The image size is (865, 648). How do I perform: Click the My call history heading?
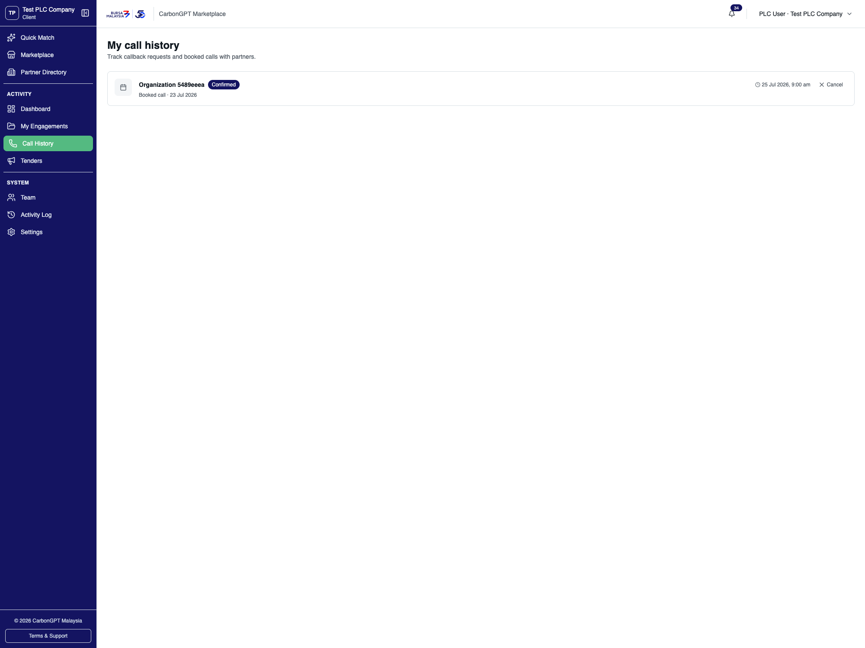point(143,45)
